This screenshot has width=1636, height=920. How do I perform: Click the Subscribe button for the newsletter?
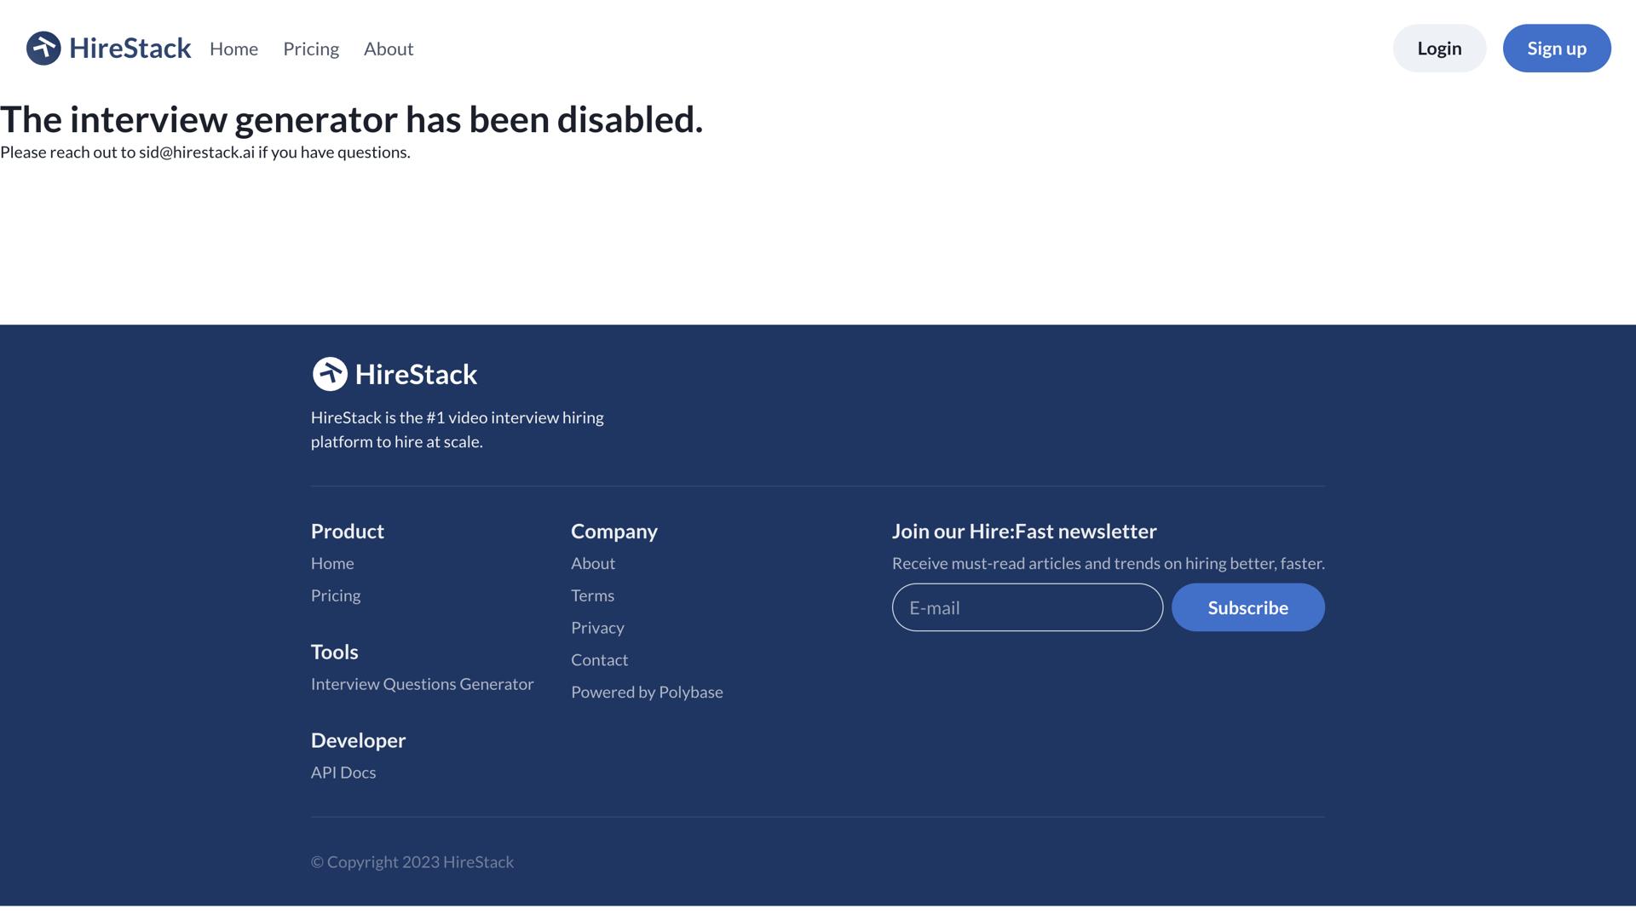click(1247, 607)
